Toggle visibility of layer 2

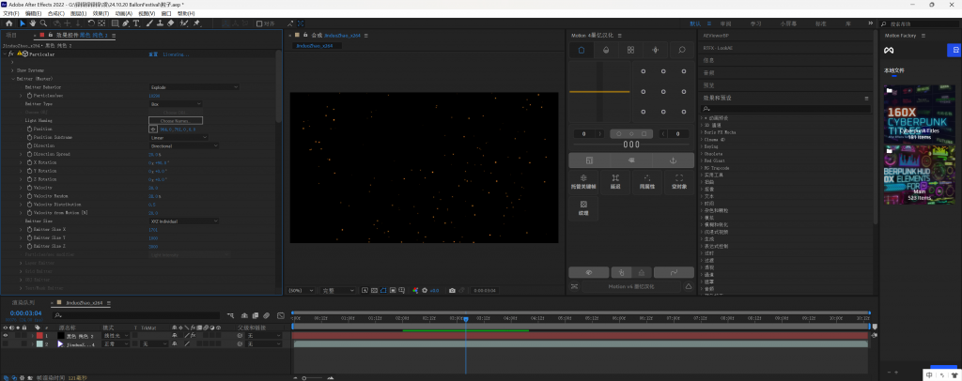(x=5, y=344)
